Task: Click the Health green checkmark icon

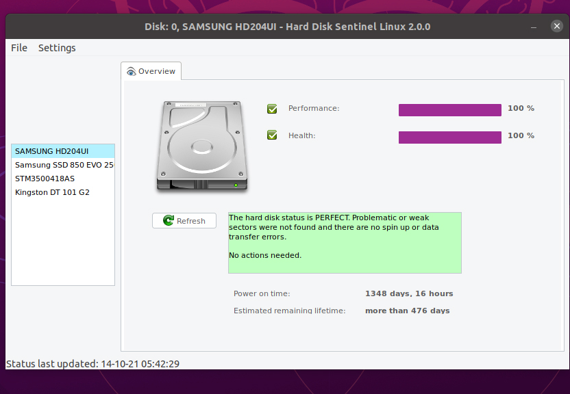Action: pyautogui.click(x=272, y=135)
